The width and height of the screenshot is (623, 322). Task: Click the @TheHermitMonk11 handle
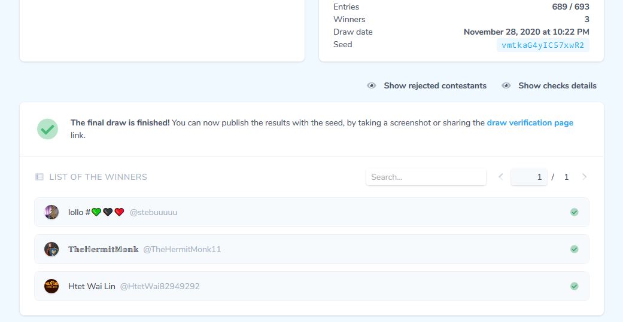coord(182,249)
